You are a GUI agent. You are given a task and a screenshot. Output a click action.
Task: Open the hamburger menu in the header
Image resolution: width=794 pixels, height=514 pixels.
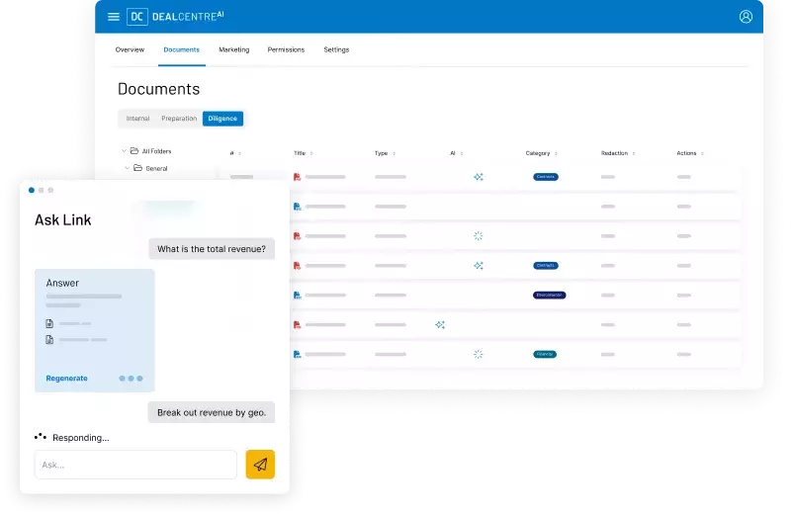pyautogui.click(x=114, y=17)
